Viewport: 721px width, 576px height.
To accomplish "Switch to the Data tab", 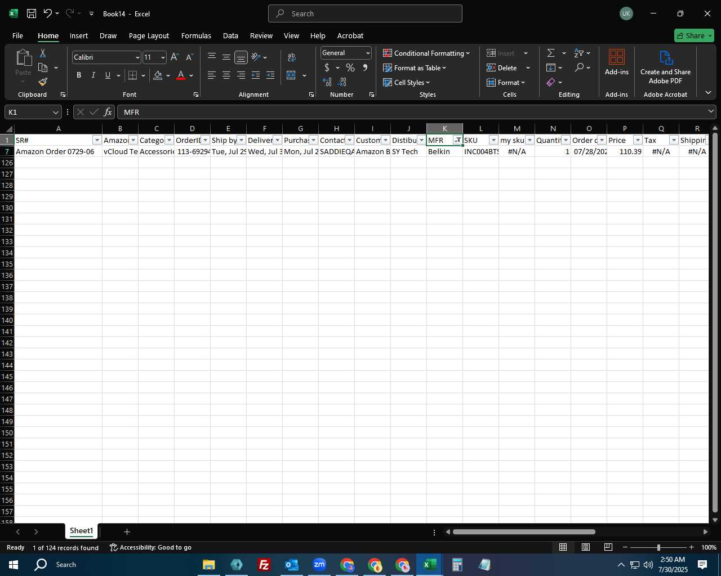I will point(230,35).
